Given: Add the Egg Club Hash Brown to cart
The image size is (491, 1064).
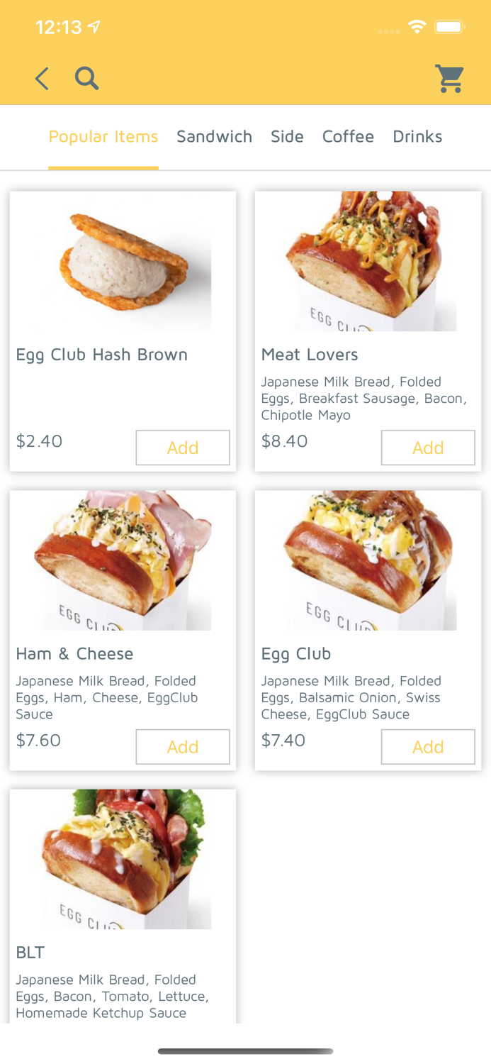Looking at the screenshot, I should 183,448.
